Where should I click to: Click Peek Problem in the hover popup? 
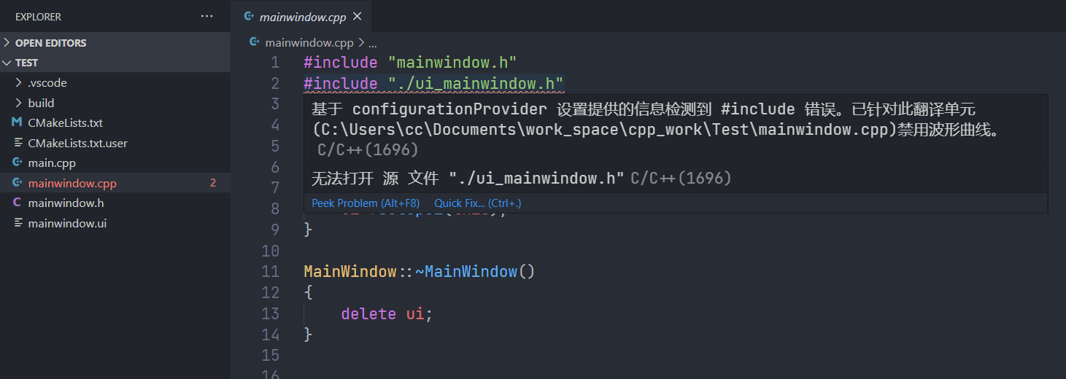pyautogui.click(x=366, y=203)
